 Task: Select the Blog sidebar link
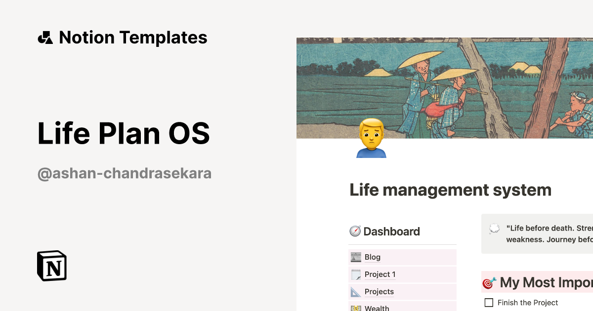[372, 257]
